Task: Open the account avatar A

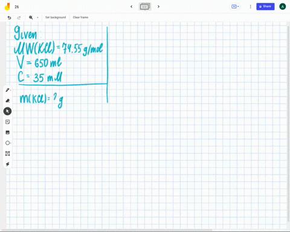Action: 282,7
